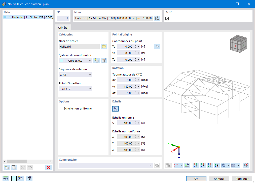
Task: Toggle the percent scale unit button
Action: point(115,109)
